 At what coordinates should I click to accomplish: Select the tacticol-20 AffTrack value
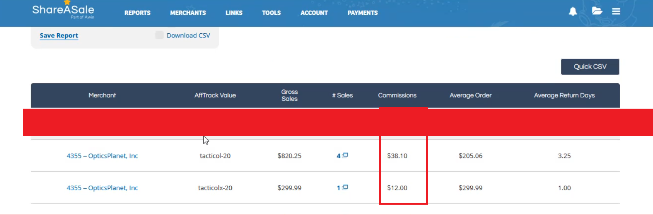[215, 156]
